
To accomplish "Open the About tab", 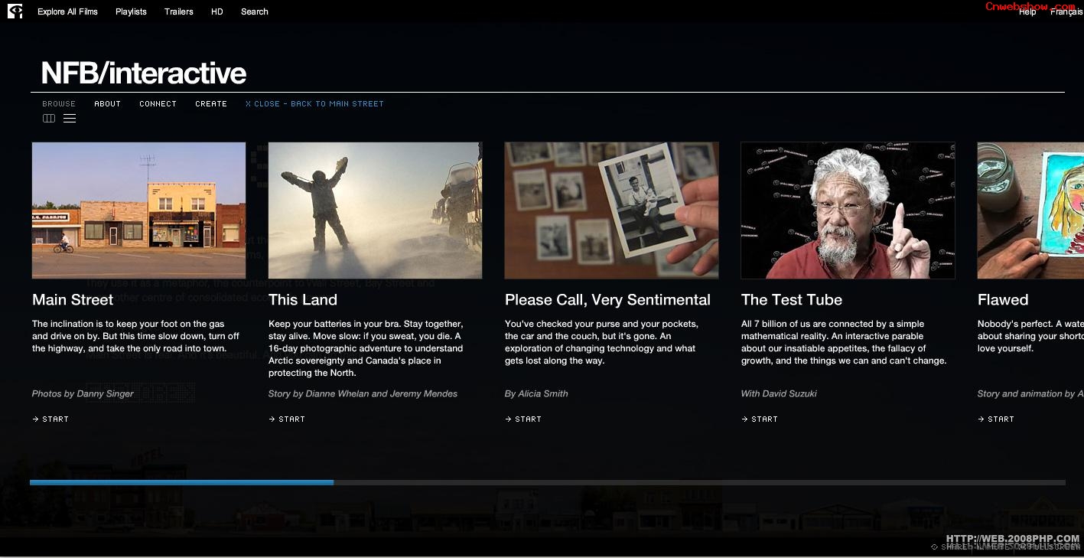I will 107,103.
